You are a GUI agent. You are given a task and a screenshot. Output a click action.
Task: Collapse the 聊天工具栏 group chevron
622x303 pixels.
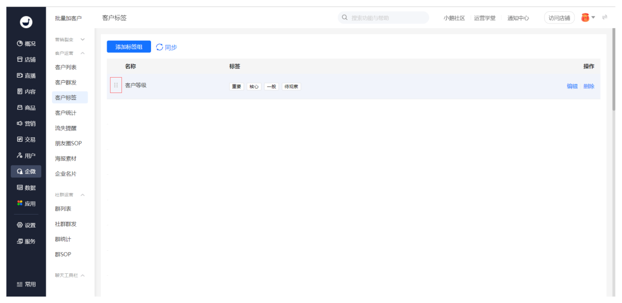point(83,276)
